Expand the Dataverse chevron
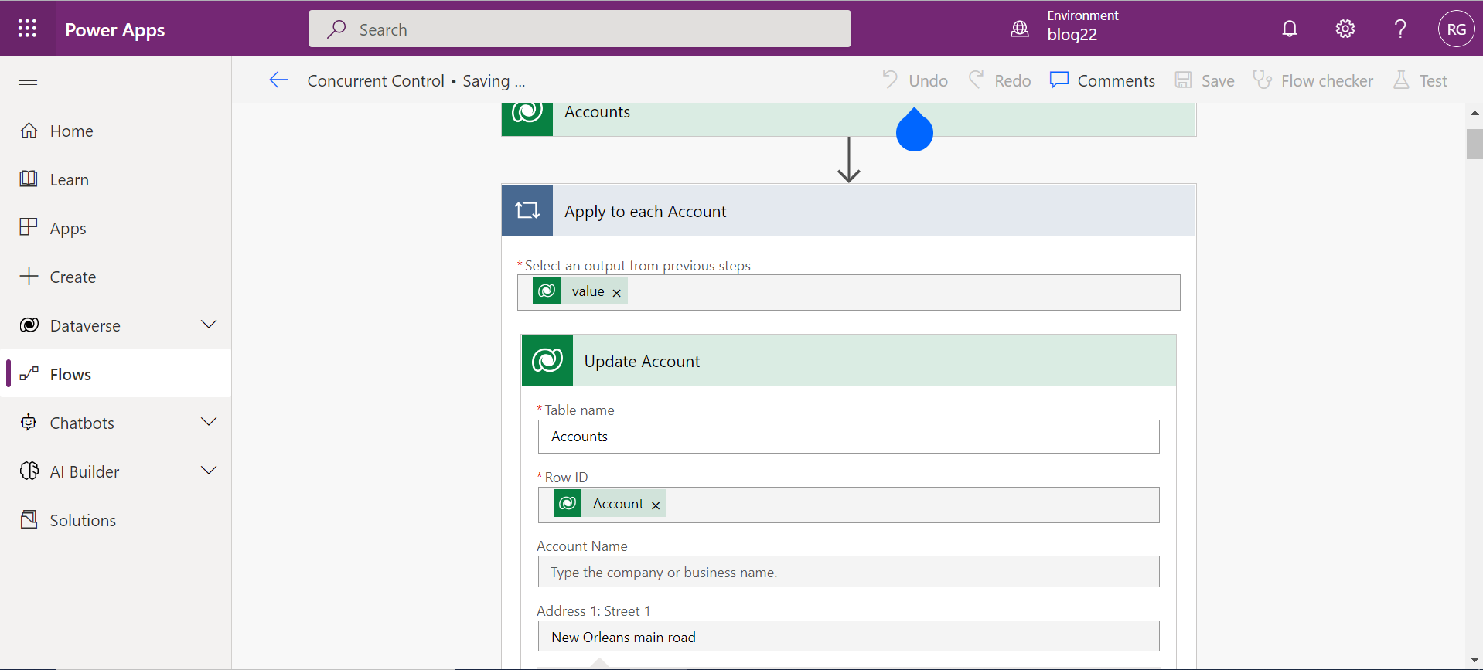The height and width of the screenshot is (670, 1483). (209, 325)
